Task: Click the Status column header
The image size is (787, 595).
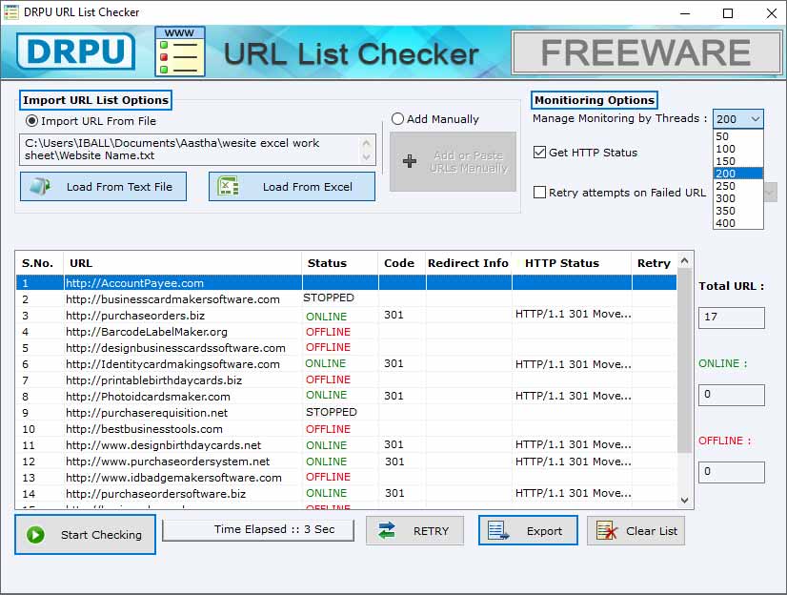Action: coord(340,263)
